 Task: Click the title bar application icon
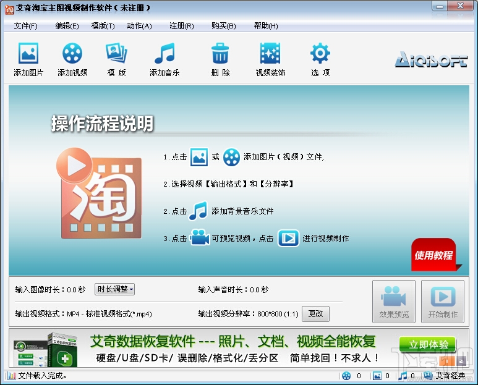(9, 9)
